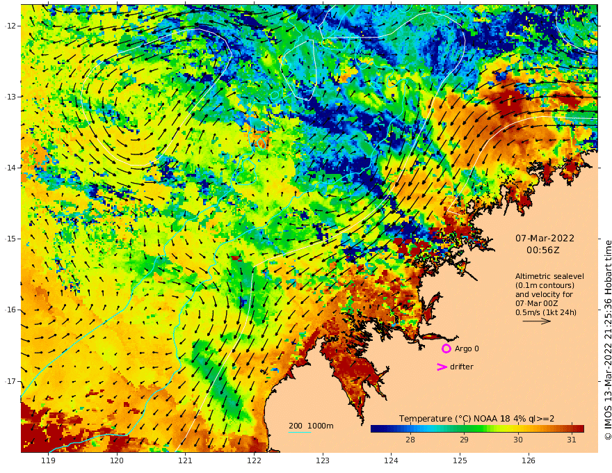Click the longitude axis label 122
612x473 pixels.
pyautogui.click(x=254, y=460)
